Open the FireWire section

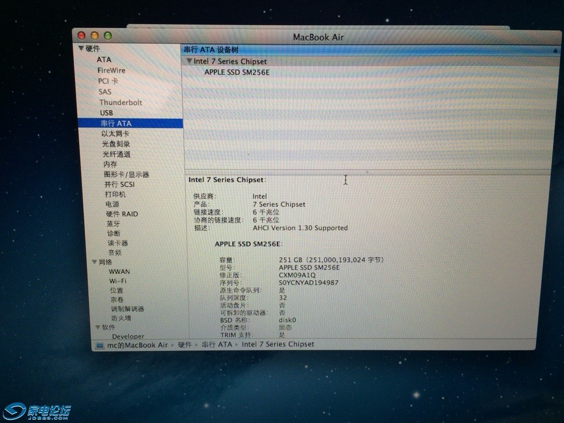[112, 70]
